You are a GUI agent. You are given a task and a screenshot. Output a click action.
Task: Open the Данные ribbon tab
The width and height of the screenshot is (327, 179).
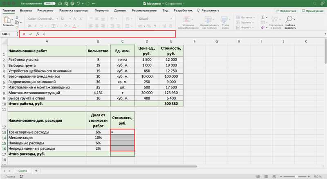tap(120, 10)
